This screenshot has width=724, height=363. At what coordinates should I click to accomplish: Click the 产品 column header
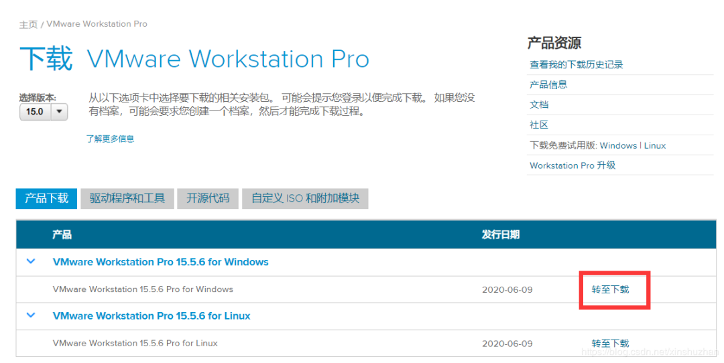pos(62,235)
